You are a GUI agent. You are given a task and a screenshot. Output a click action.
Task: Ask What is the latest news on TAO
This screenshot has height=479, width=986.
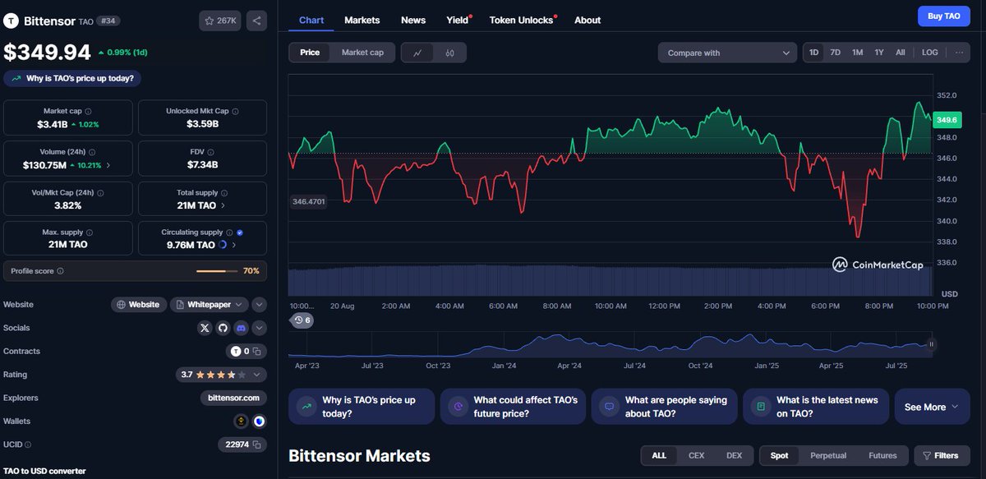(x=815, y=407)
